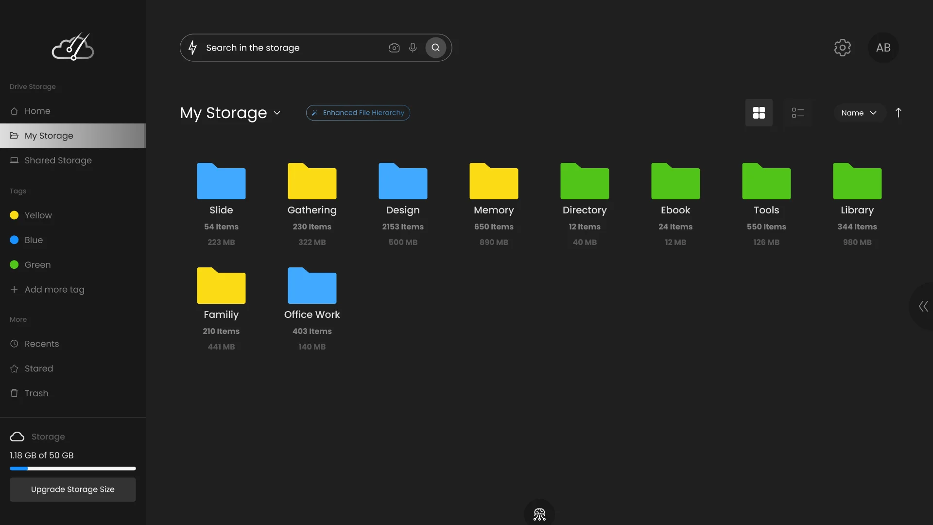Open the Tools folder
Viewport: 933px width, 525px height.
click(x=766, y=181)
